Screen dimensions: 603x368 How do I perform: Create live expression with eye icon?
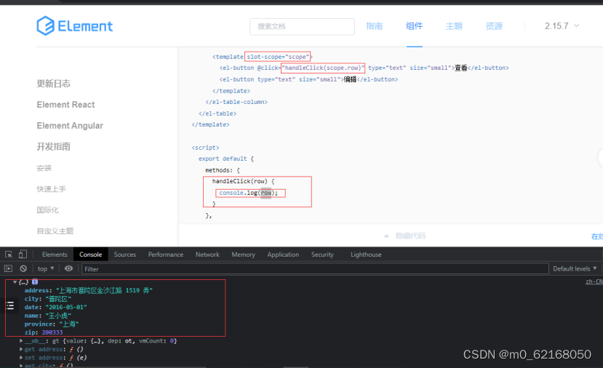68,268
